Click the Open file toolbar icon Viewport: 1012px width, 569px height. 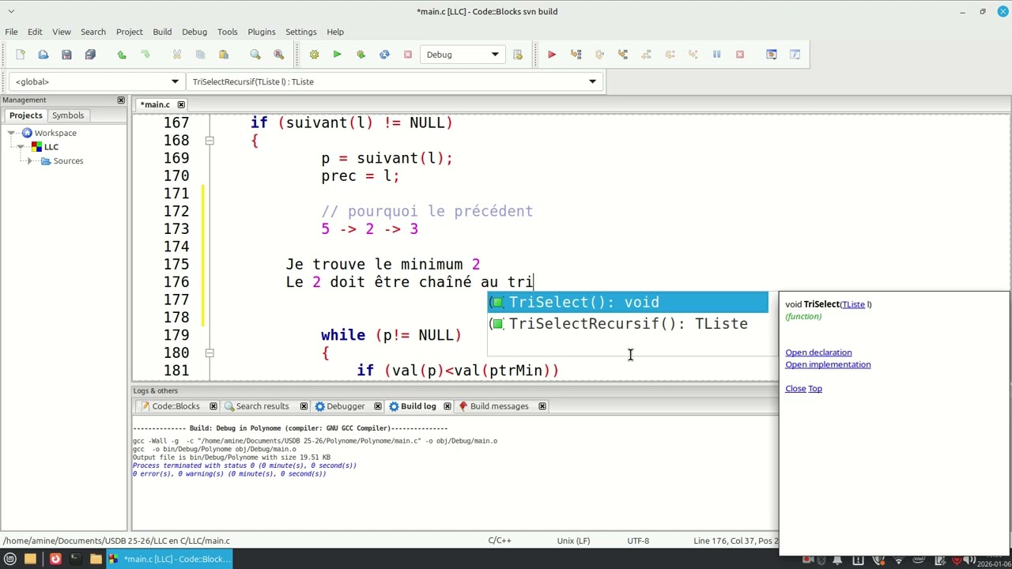pos(43,55)
